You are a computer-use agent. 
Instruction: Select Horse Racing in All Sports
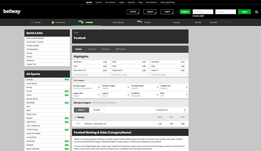tap(32, 84)
